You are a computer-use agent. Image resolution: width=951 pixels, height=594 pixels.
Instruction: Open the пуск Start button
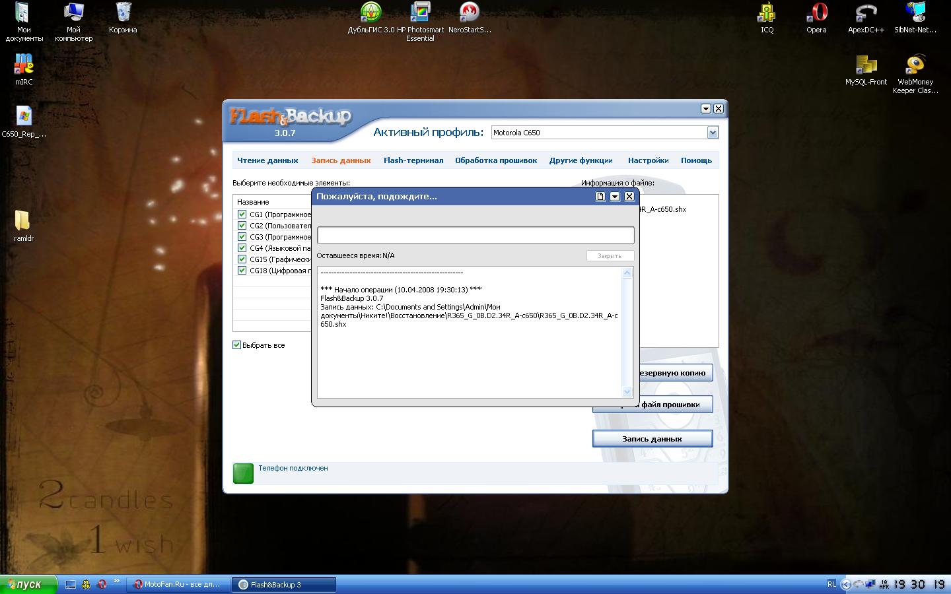pos(29,584)
